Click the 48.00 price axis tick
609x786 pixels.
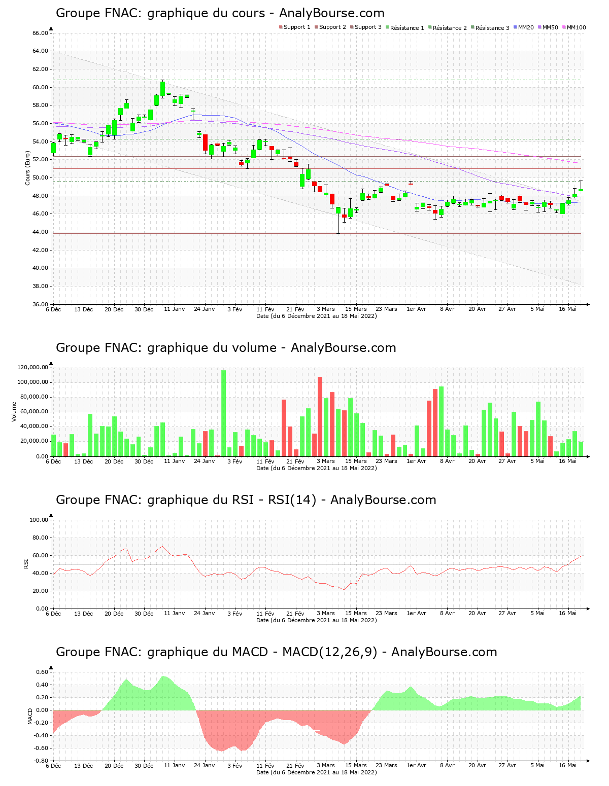click(x=41, y=196)
